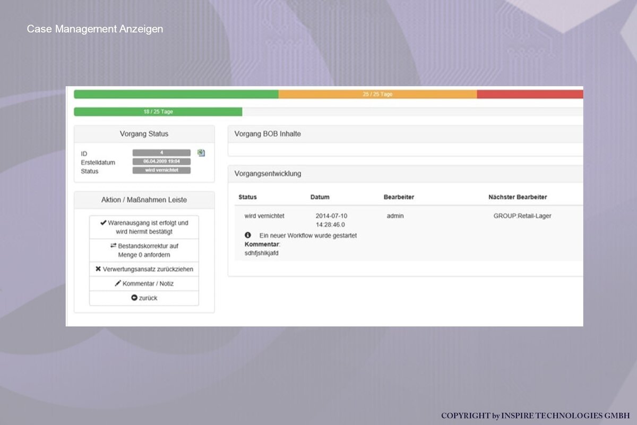Select the date cell '2014-07-10'
Screen dimensions: 637x425
[331, 216]
